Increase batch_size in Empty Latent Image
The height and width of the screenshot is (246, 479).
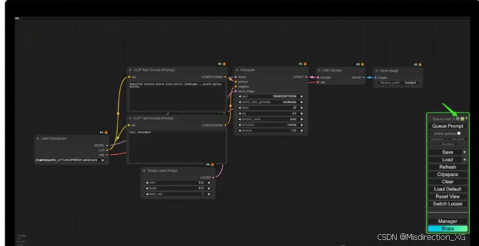click(209, 194)
